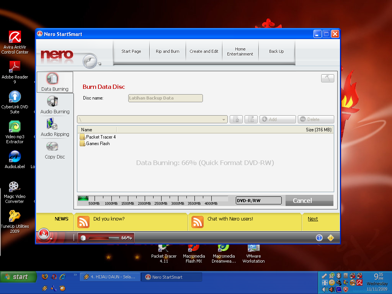Follow the Next news link
392x294 pixels.
(x=313, y=219)
